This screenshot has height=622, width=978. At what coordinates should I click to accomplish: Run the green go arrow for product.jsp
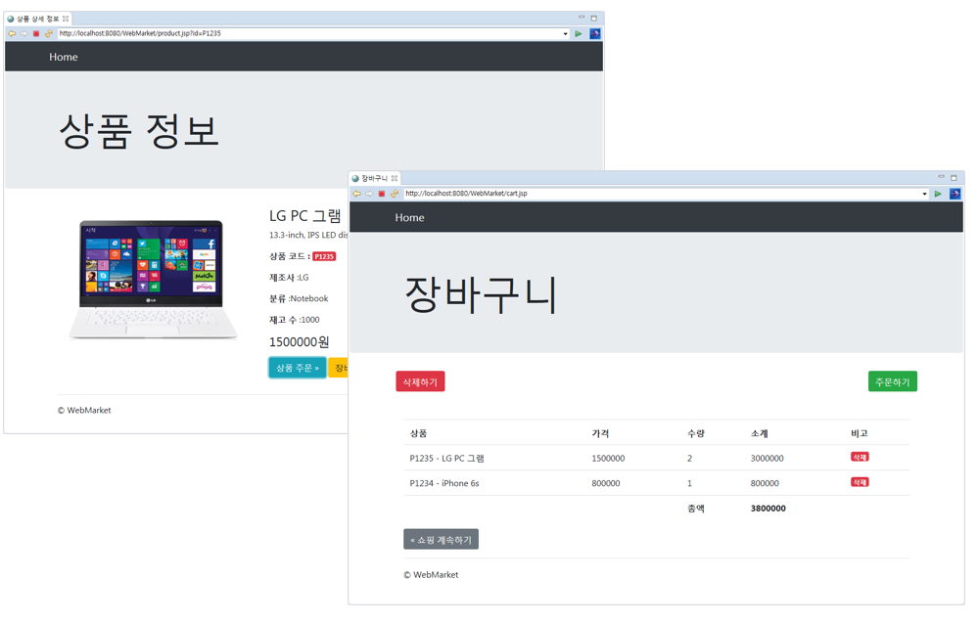tap(579, 33)
